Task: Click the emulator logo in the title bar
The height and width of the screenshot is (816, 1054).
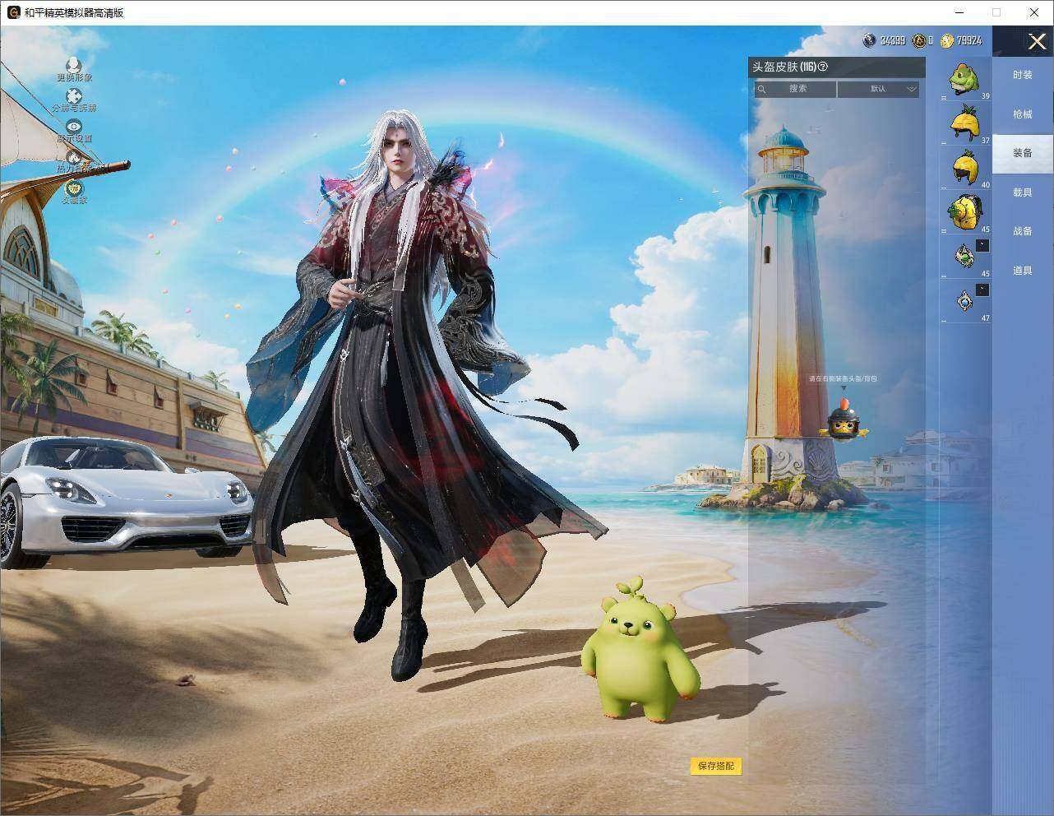Action: [x=14, y=12]
